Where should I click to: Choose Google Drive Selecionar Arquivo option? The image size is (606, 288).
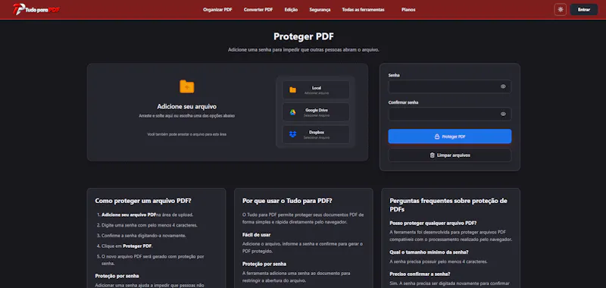pyautogui.click(x=316, y=112)
